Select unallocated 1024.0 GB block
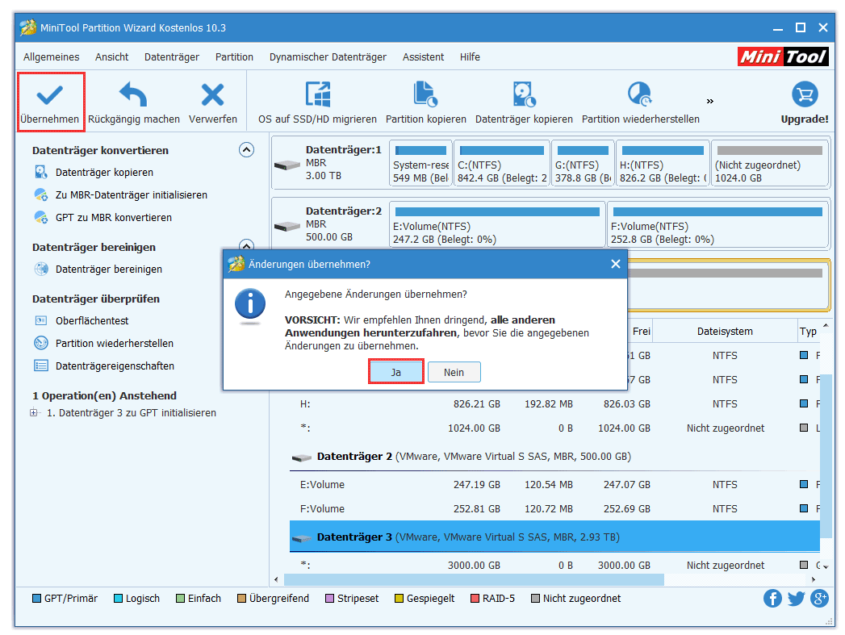Image resolution: width=845 pixels, height=635 pixels. coord(770,163)
